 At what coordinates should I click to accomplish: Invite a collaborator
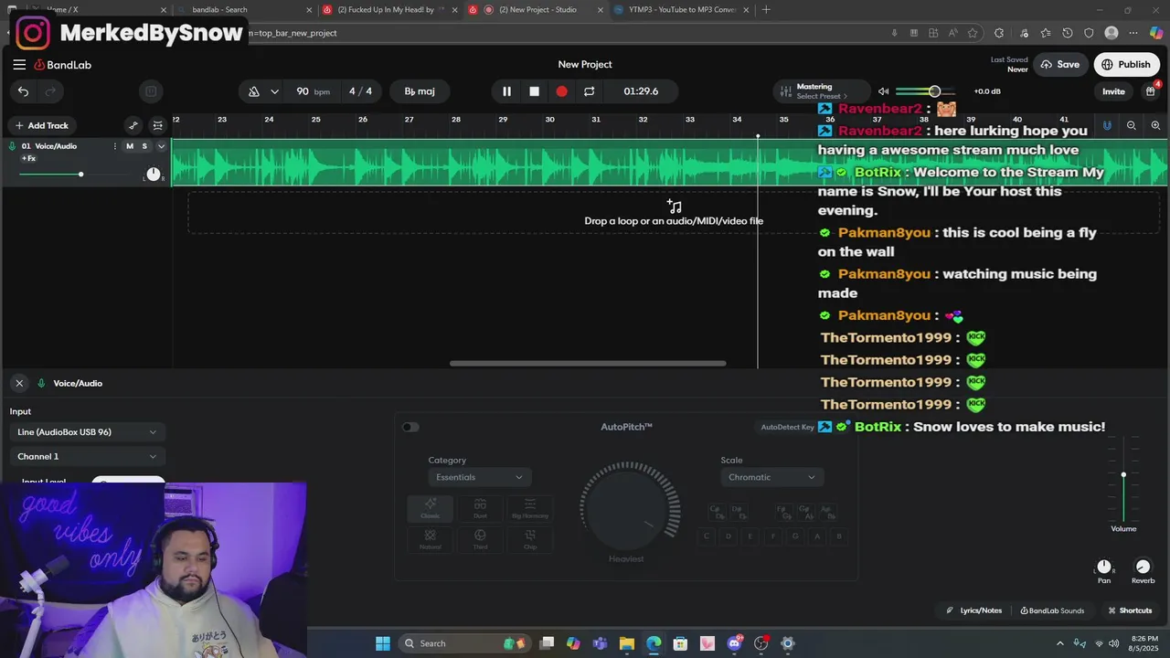1113,91
